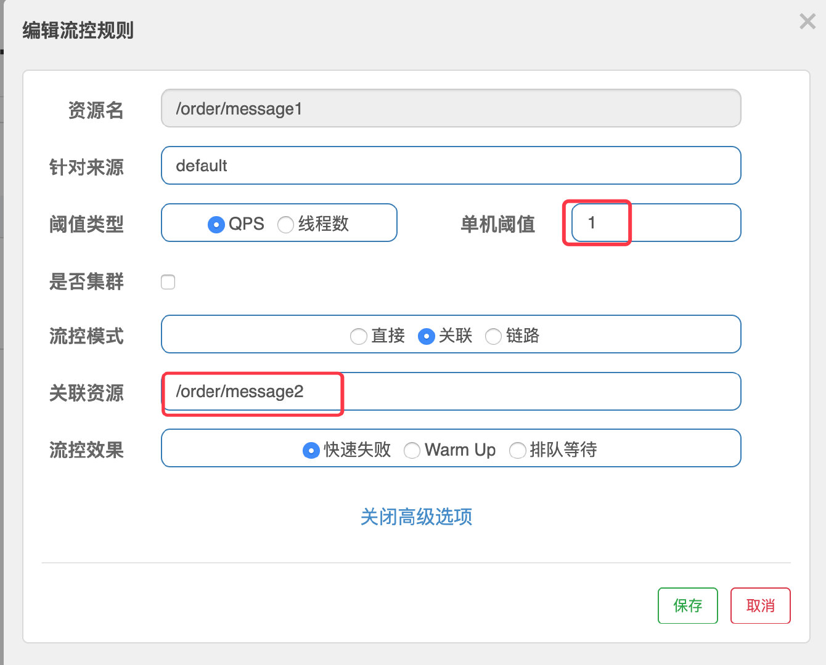826x665 pixels.
Task: Select 链路 flow control mode
Action: point(493,337)
